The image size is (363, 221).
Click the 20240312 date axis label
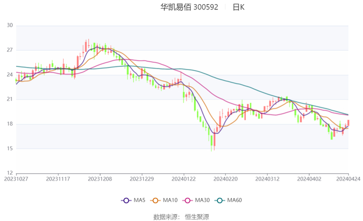coord(267,178)
